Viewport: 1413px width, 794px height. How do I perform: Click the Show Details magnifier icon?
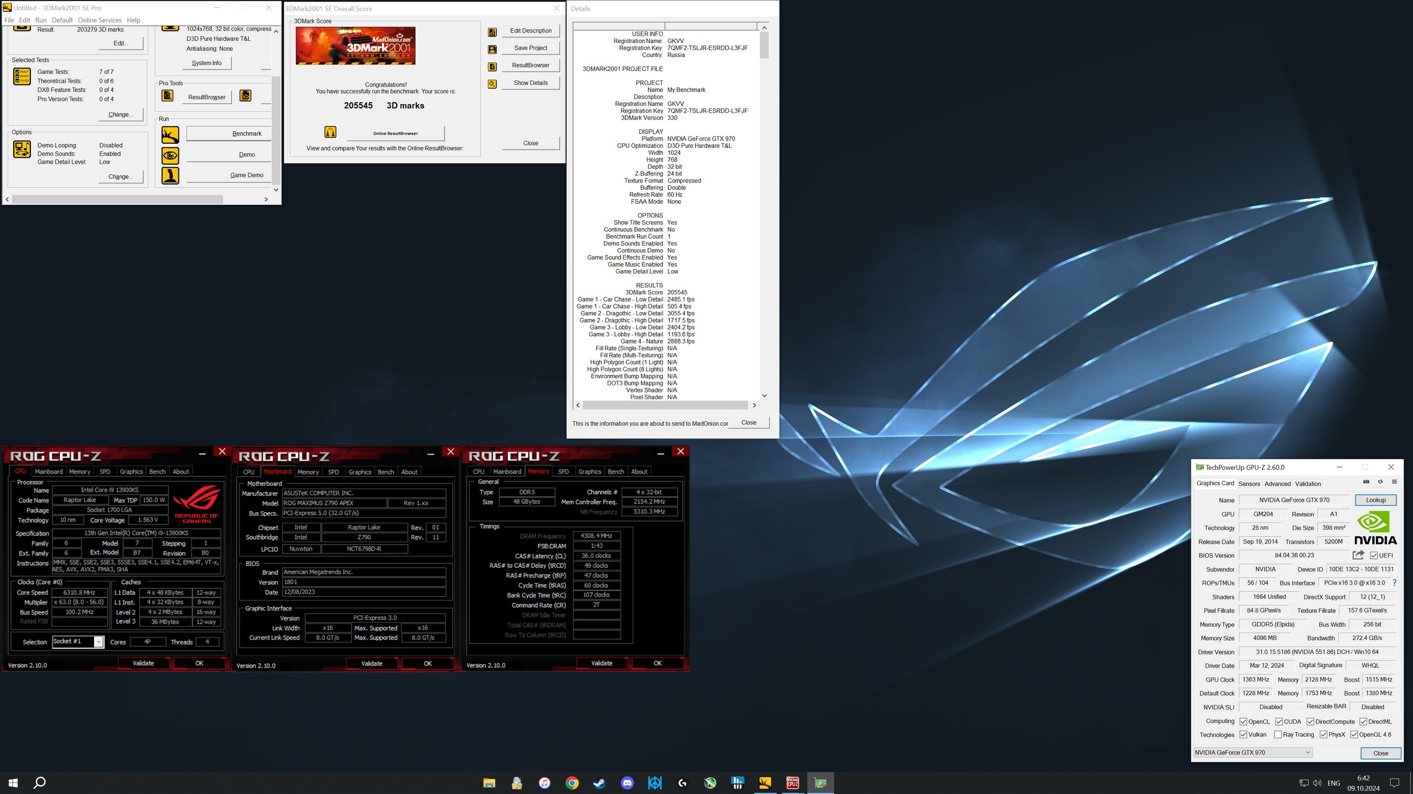492,84
